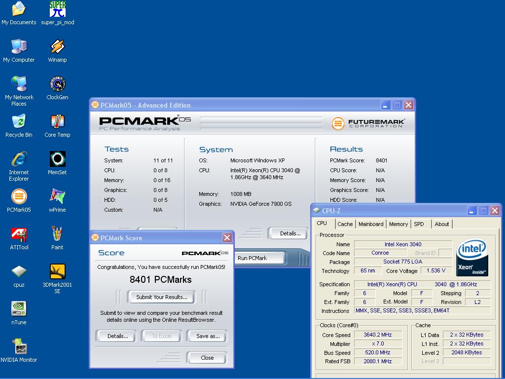Switch to the CPU tab in CPU-Z
This screenshot has width=505, height=379.
[x=322, y=224]
